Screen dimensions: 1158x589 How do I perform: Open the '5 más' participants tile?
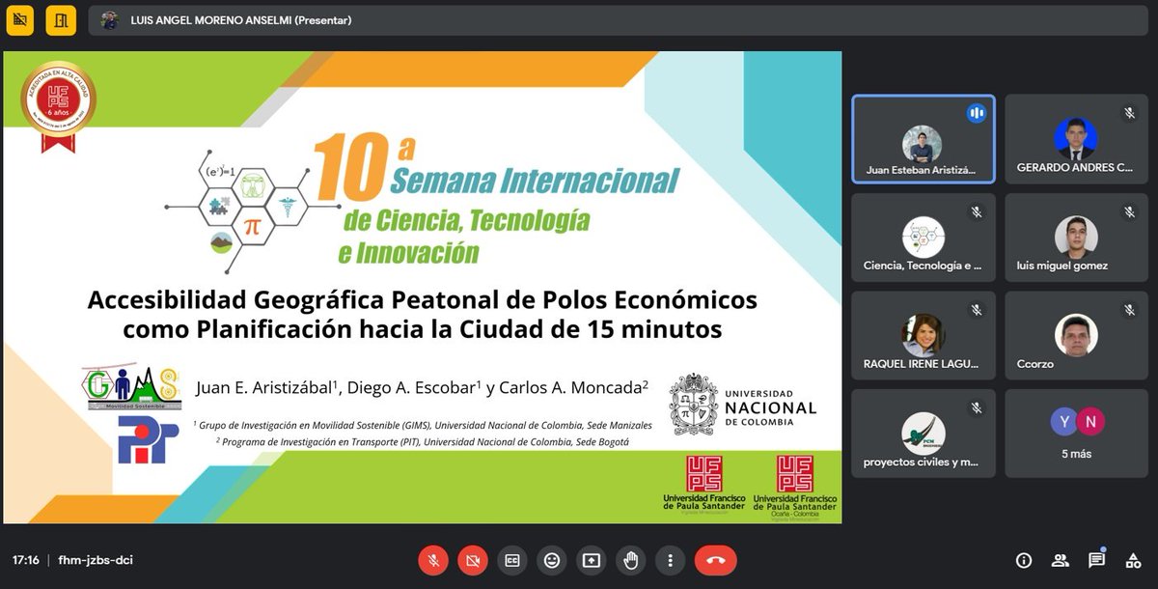point(1076,434)
